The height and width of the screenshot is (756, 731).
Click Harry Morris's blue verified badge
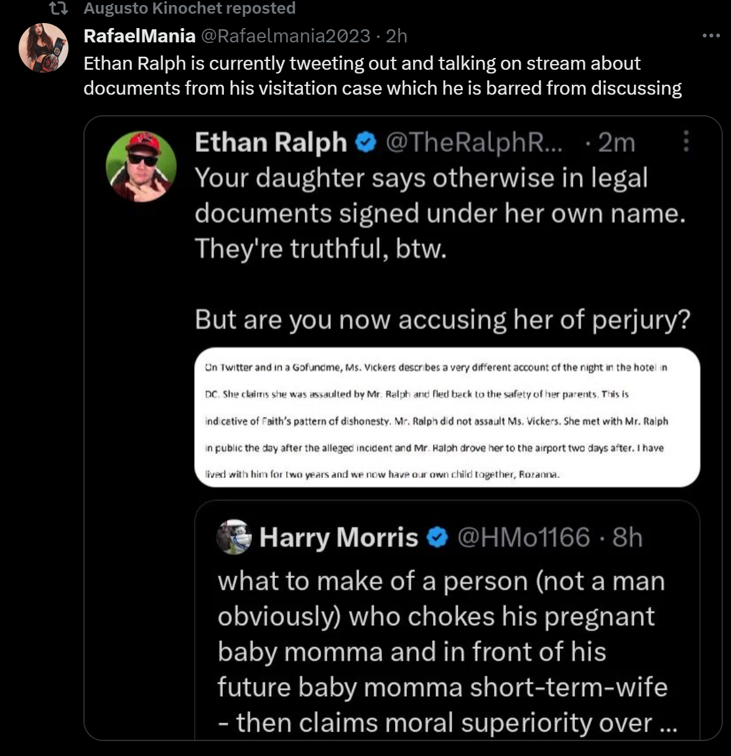pos(438,537)
